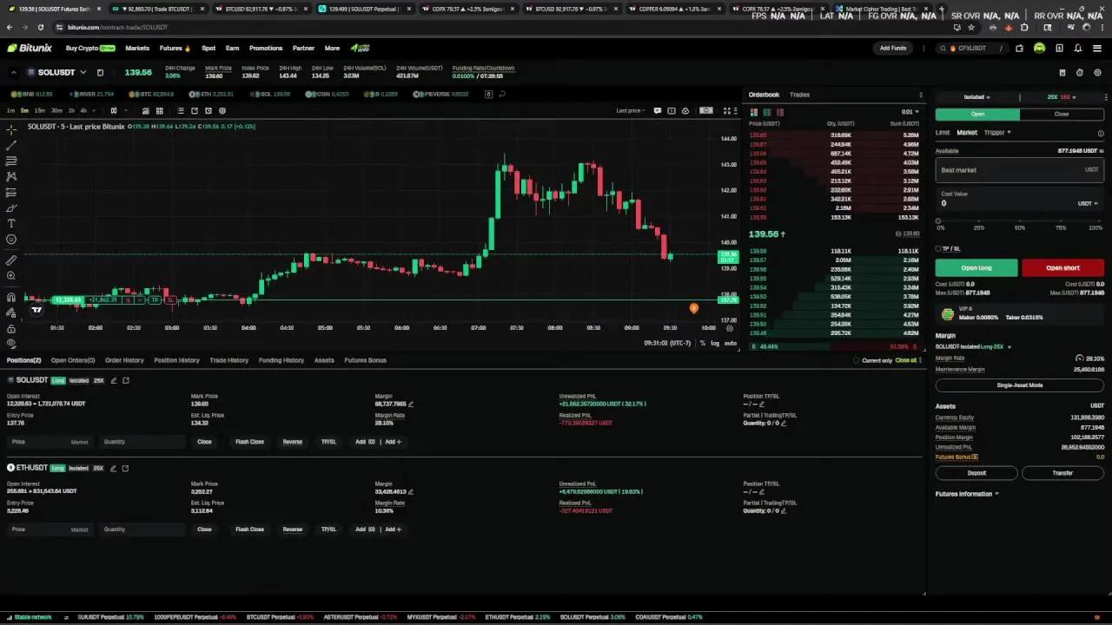The height and width of the screenshot is (625, 1112).
Task: Show sell-only orderbook view icon
Action: [780, 112]
